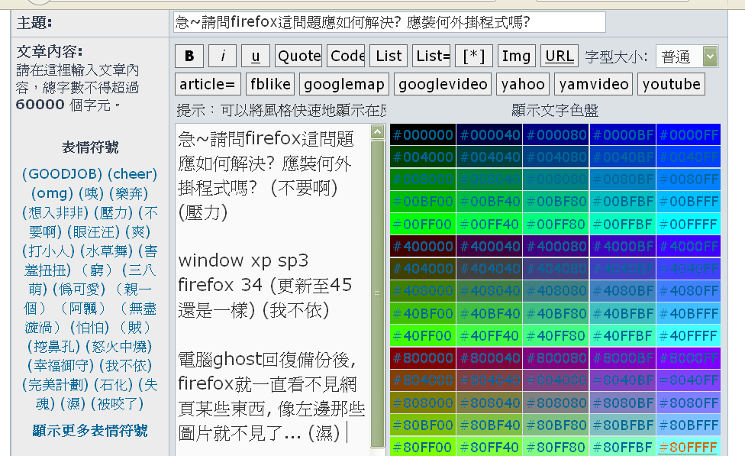Insert the (怕怕) emoticon

click(x=90, y=327)
